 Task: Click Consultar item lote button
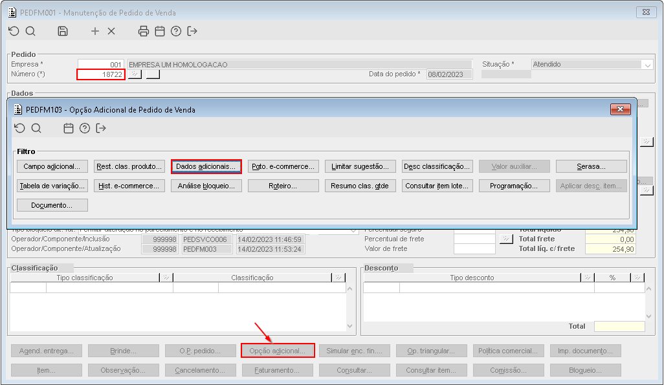[x=437, y=186]
